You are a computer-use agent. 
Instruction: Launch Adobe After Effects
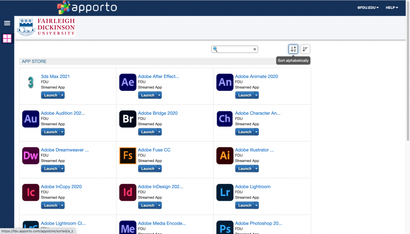147,95
